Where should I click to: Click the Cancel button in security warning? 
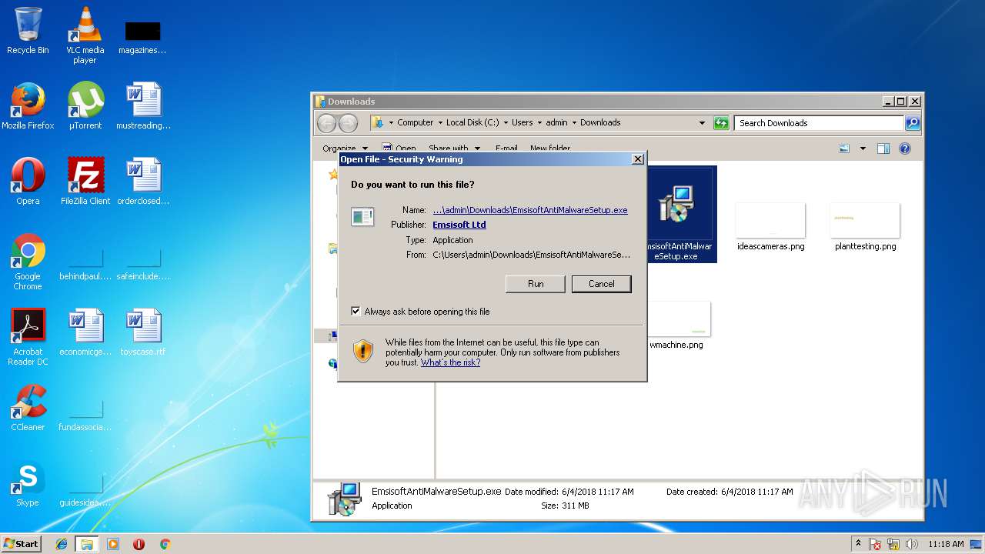601,284
